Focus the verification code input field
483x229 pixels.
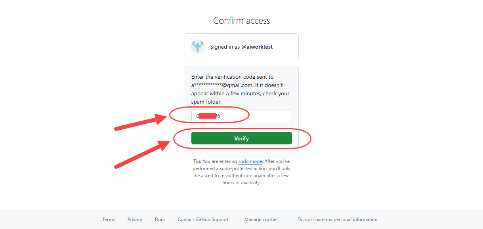pyautogui.click(x=242, y=116)
